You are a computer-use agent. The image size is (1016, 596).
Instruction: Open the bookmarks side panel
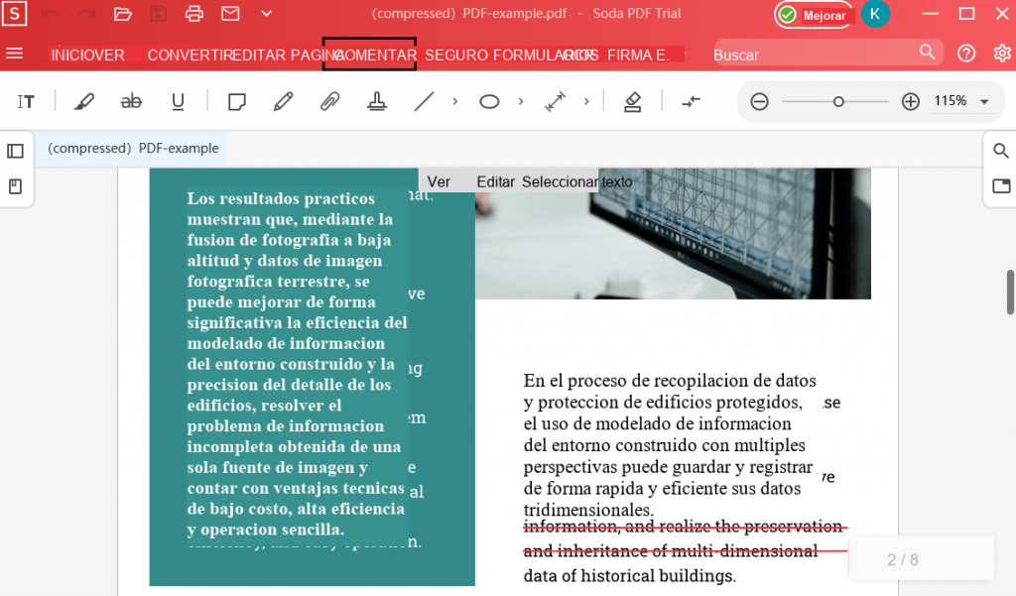coord(16,186)
